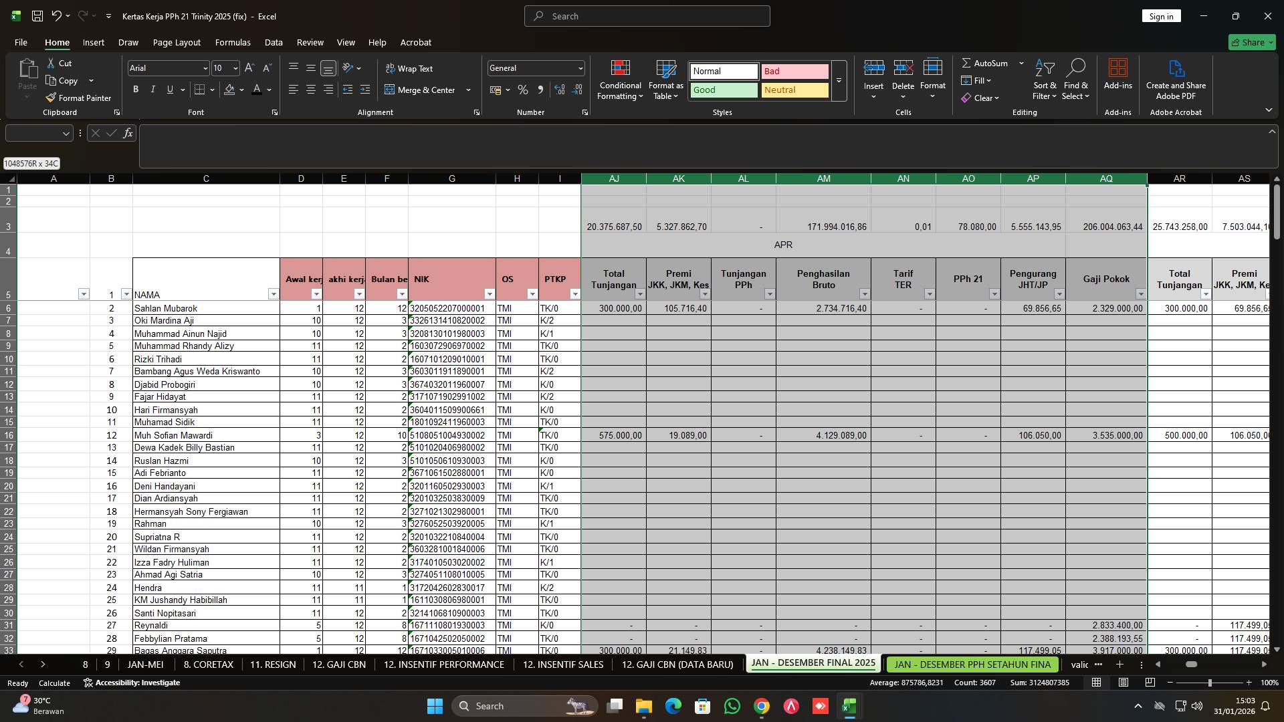Image resolution: width=1284 pixels, height=722 pixels.
Task: Open the '12. GAJI CBN' sheet tab
Action: point(338,665)
